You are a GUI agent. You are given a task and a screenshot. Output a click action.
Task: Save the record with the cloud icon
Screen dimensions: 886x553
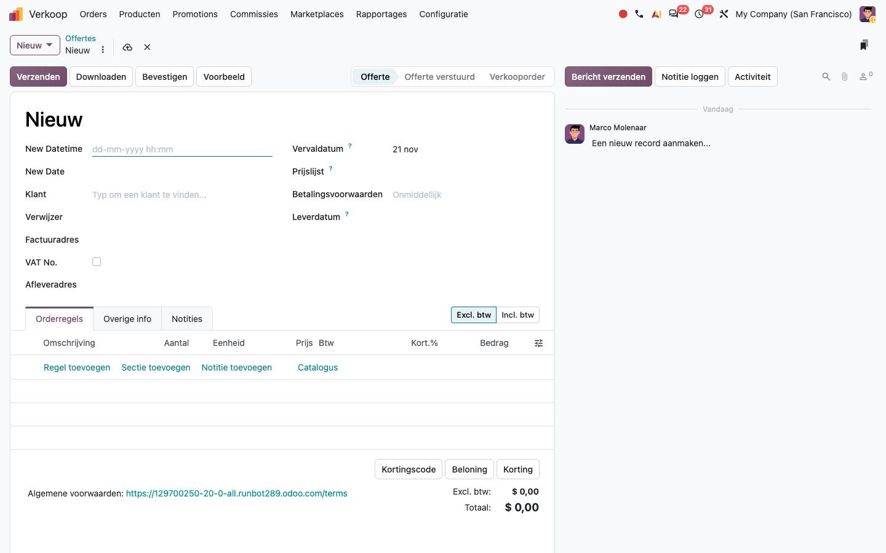tap(127, 47)
